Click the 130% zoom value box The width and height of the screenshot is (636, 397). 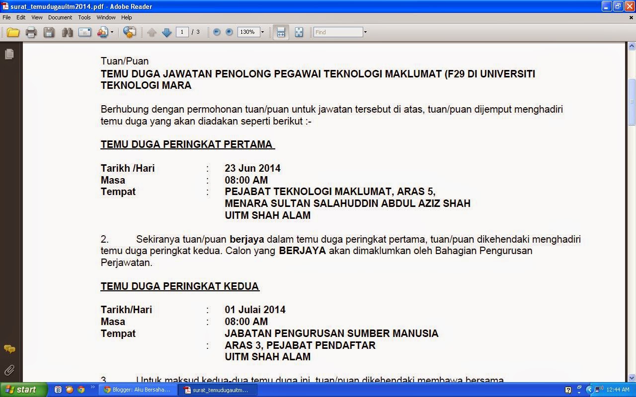pyautogui.click(x=248, y=32)
